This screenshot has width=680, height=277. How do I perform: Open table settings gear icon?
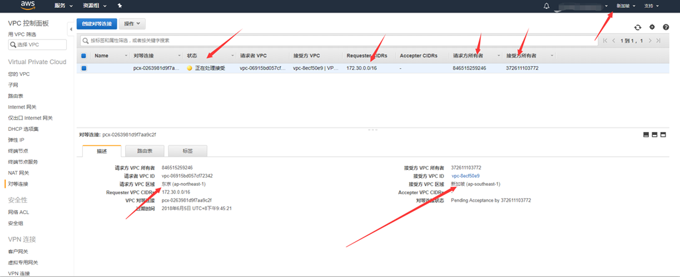tap(652, 27)
